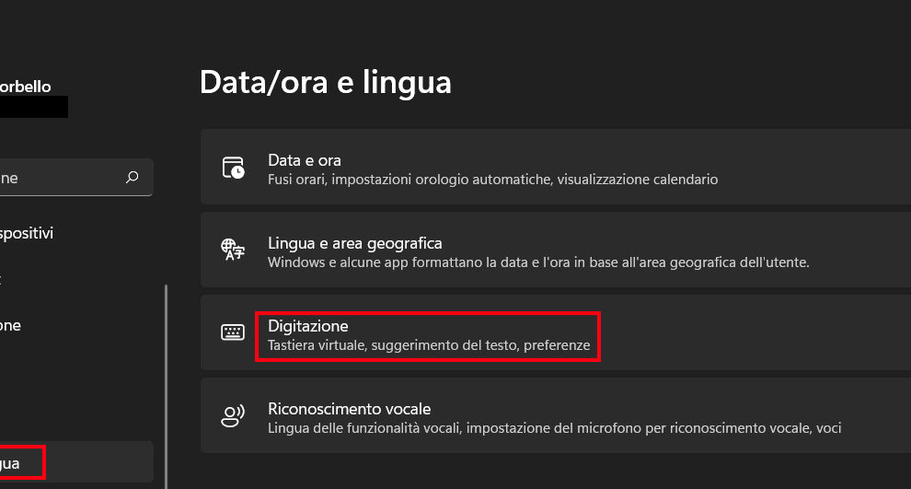Open the "Lingua e area geografica" title
Image resolution: width=911 pixels, height=489 pixels.
[x=354, y=243]
